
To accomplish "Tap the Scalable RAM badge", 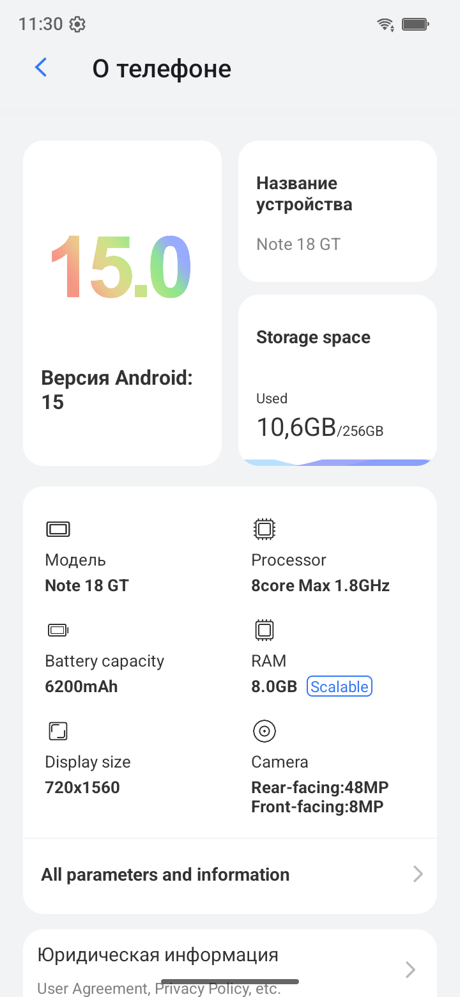I will pos(339,687).
